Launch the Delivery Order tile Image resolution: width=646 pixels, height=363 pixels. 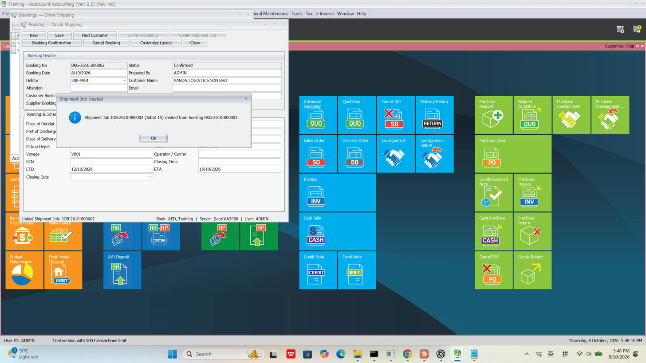[x=357, y=154]
